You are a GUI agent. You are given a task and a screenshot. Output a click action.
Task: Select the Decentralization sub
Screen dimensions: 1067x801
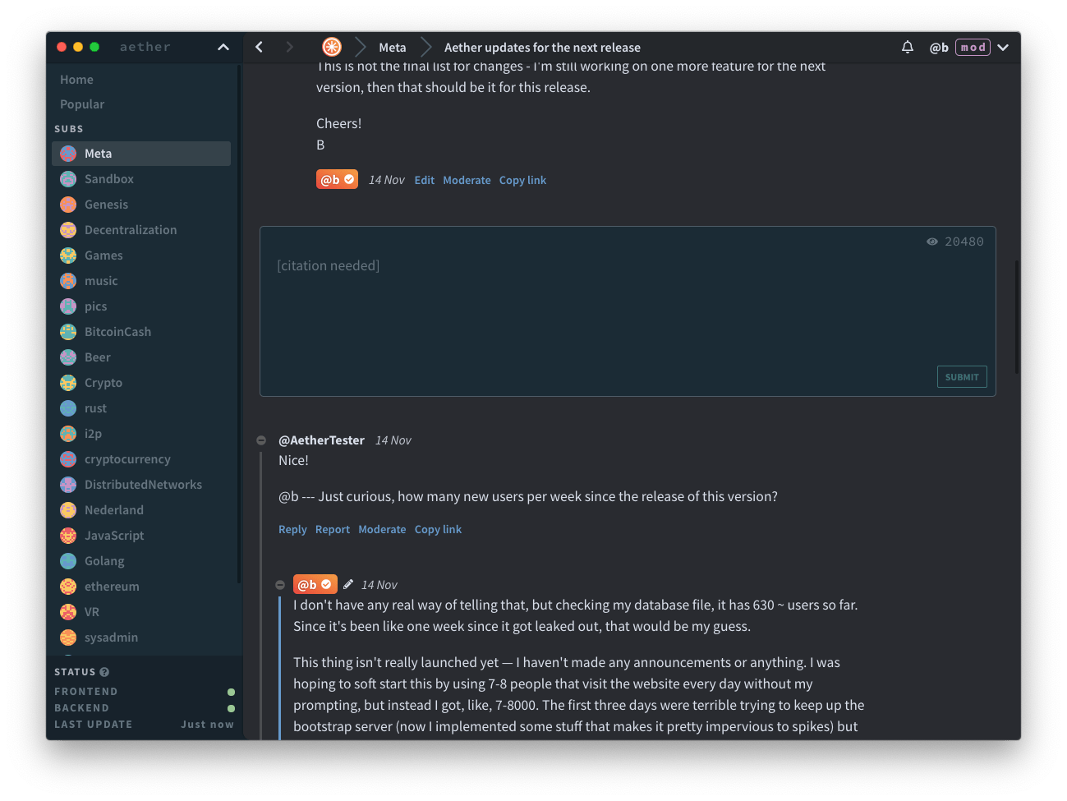click(130, 230)
